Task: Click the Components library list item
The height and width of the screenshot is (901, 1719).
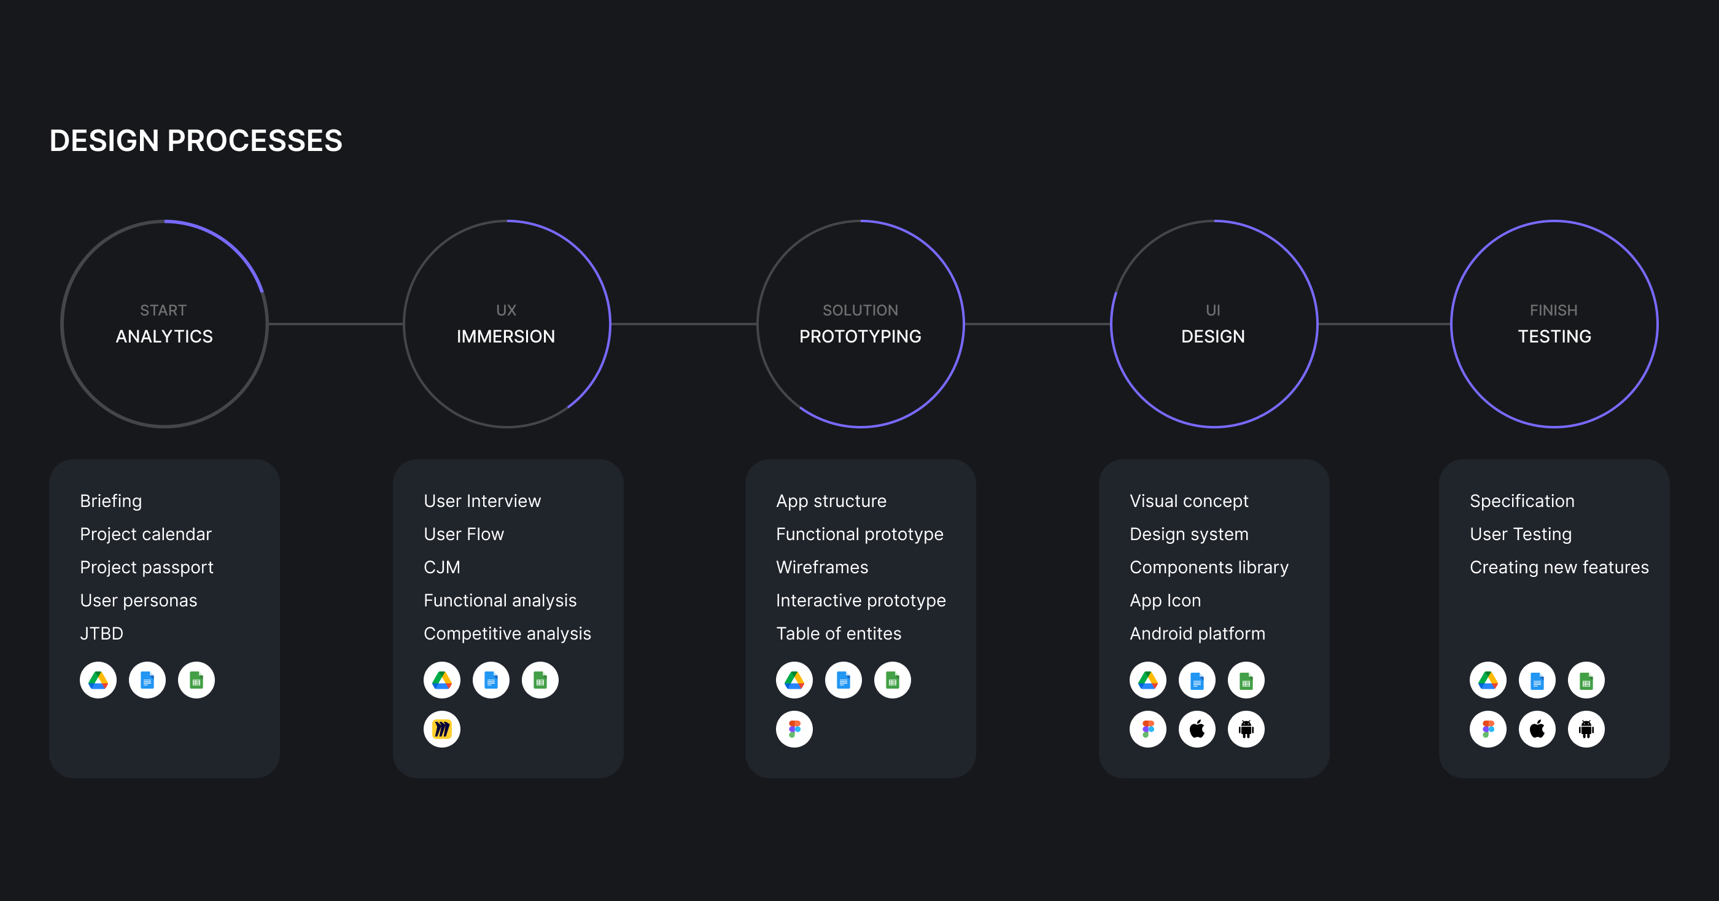Action: (1208, 568)
